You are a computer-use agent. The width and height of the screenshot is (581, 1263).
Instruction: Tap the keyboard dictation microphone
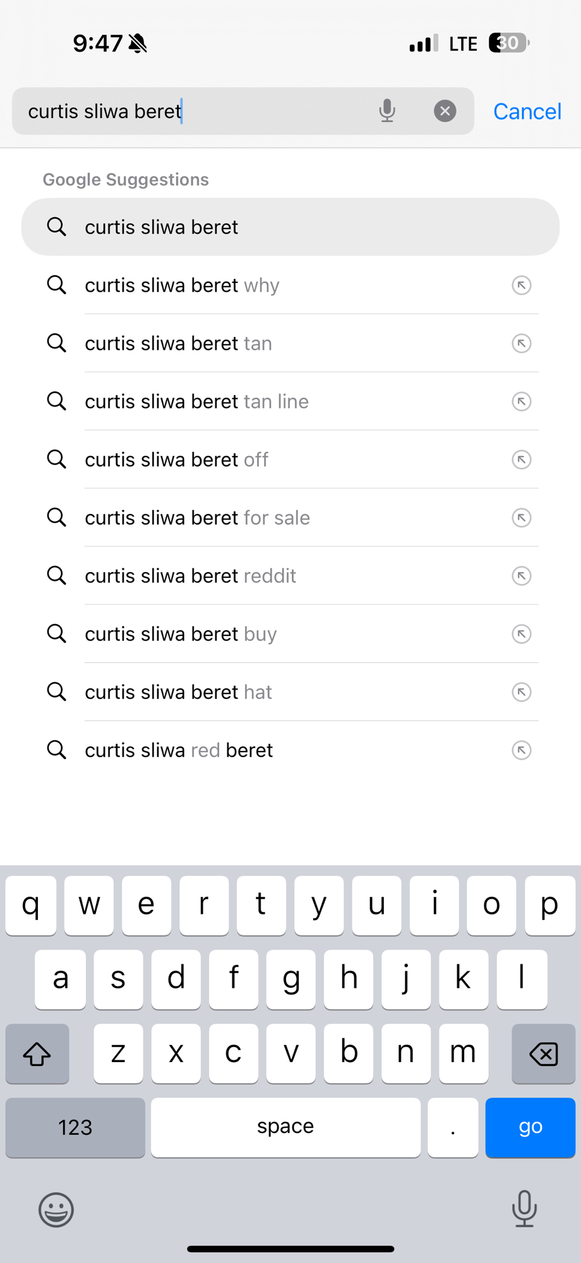coord(524,1208)
